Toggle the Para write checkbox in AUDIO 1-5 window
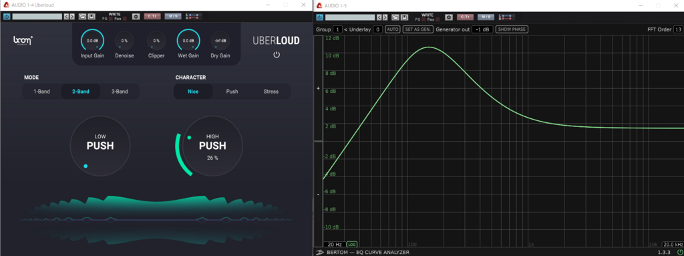Image resolution: width=684 pixels, height=256 pixels. coord(438,19)
